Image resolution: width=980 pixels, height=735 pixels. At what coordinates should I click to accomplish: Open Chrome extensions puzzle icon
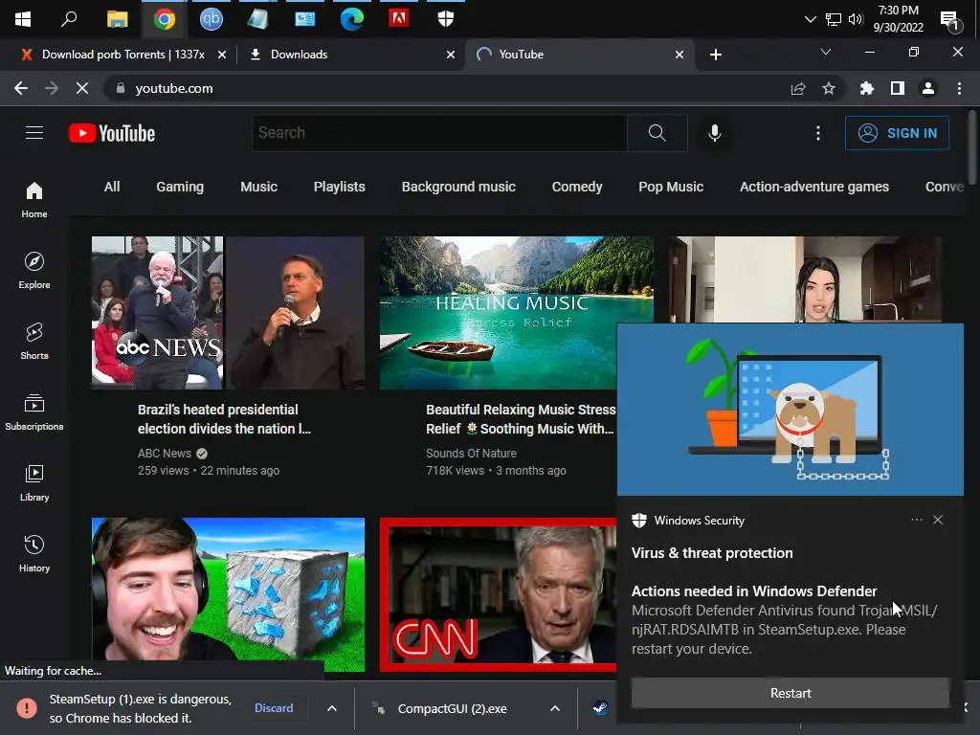tap(866, 88)
